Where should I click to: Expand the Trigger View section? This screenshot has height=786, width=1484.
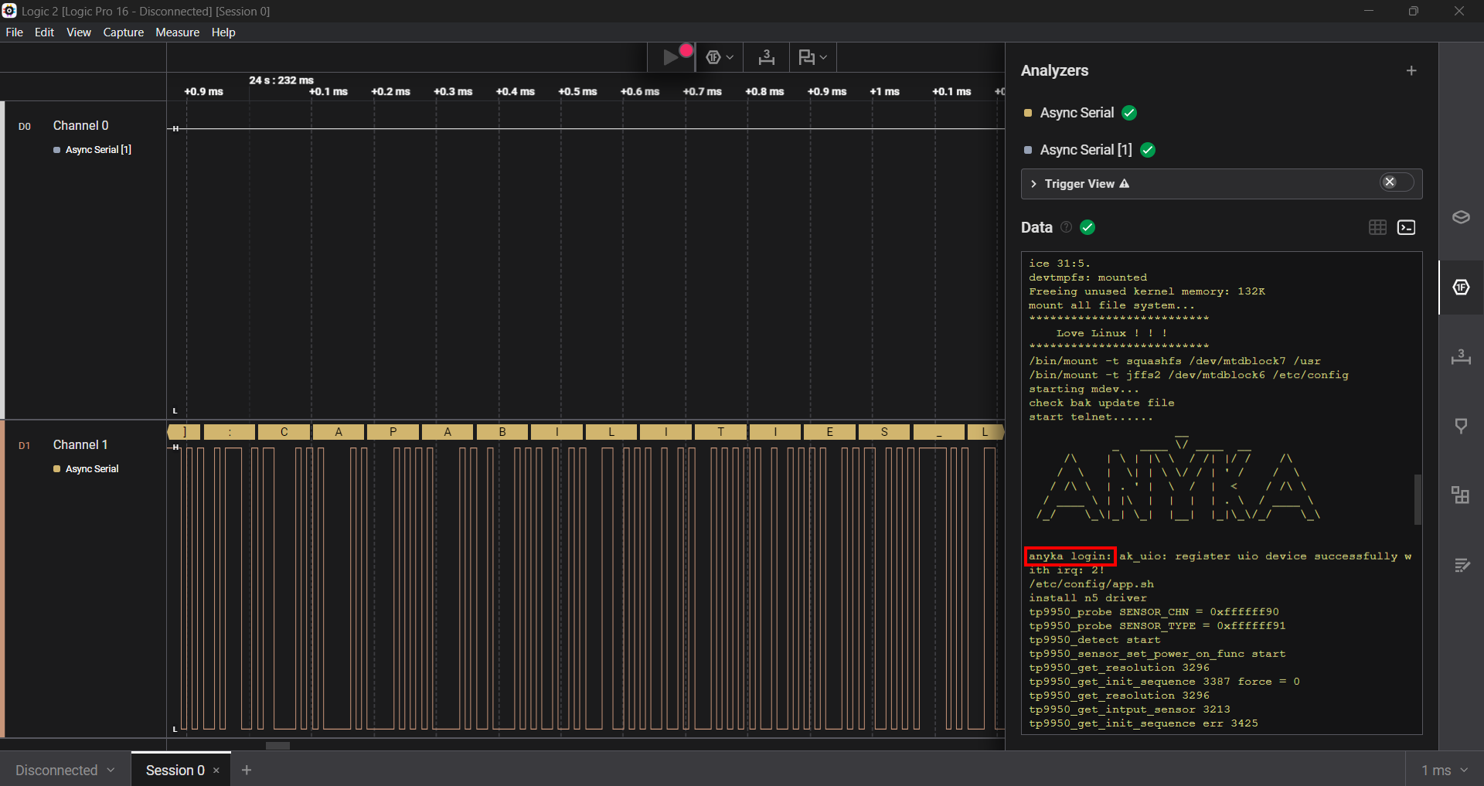(x=1034, y=184)
